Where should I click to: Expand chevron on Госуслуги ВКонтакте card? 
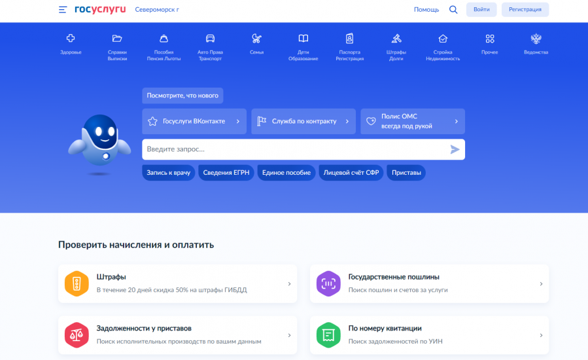coord(237,121)
